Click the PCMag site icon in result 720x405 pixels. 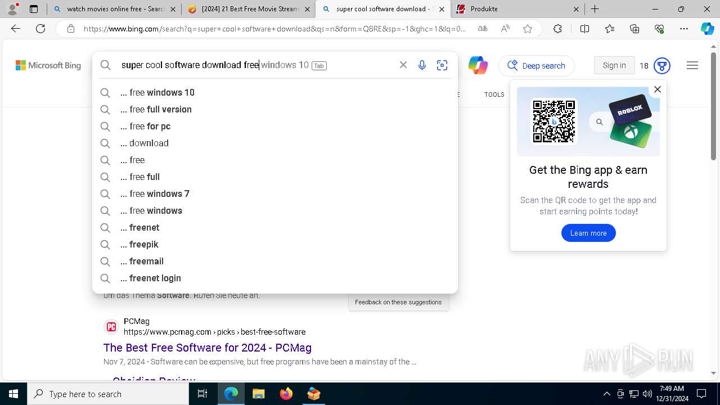111,327
